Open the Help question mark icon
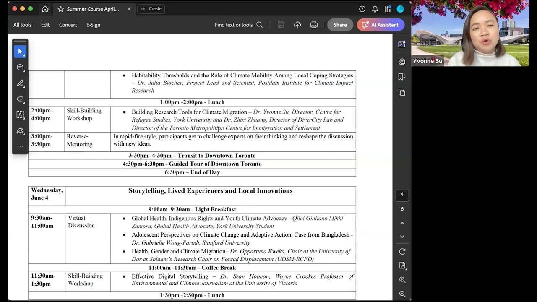This screenshot has width=537, height=302. pyautogui.click(x=362, y=9)
